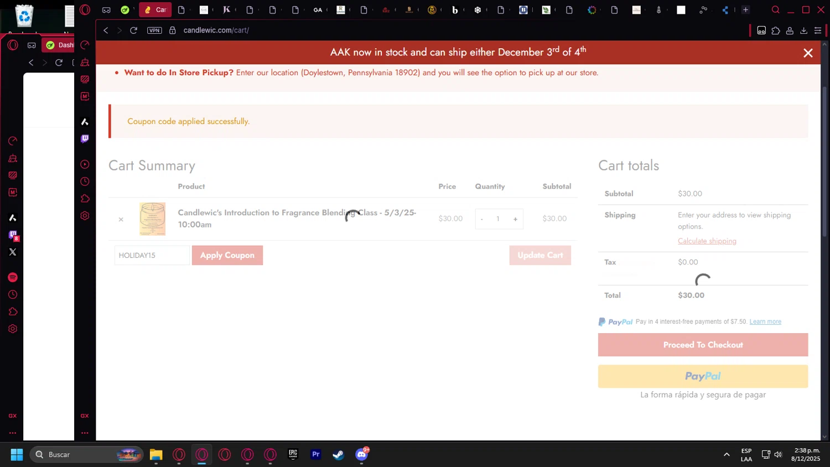Pay with the yellow PayPal button
The height and width of the screenshot is (467, 830).
[703, 376]
